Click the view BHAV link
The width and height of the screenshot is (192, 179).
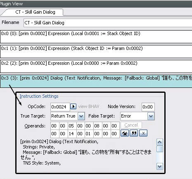tap(89, 106)
